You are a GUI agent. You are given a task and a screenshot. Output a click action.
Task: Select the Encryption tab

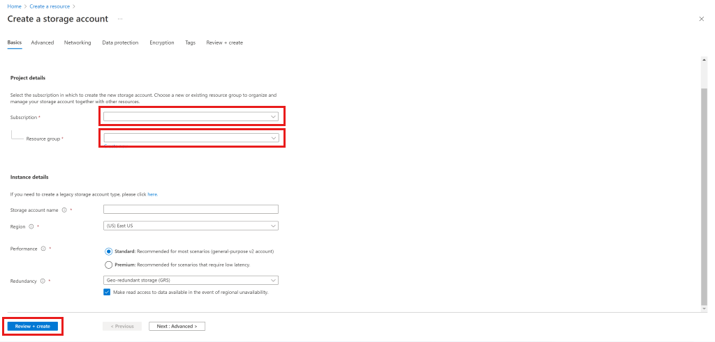pos(162,42)
